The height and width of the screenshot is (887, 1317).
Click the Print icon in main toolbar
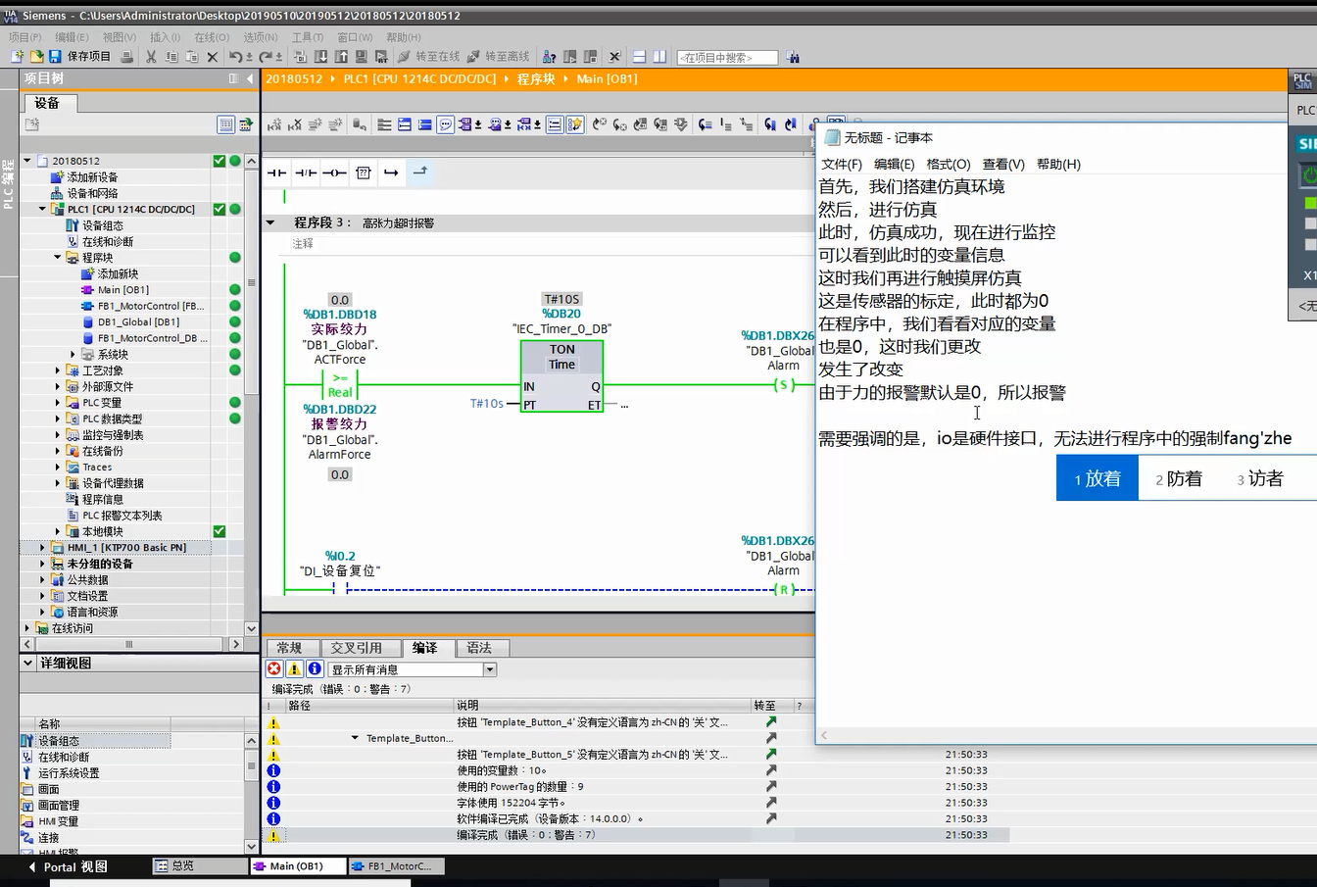point(126,57)
